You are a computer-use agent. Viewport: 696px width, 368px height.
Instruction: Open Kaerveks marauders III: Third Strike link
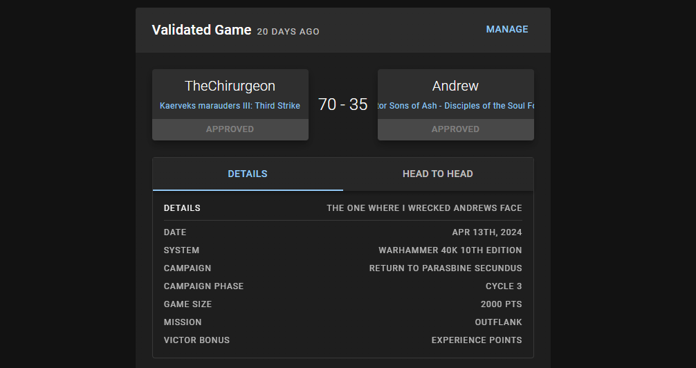tap(230, 106)
